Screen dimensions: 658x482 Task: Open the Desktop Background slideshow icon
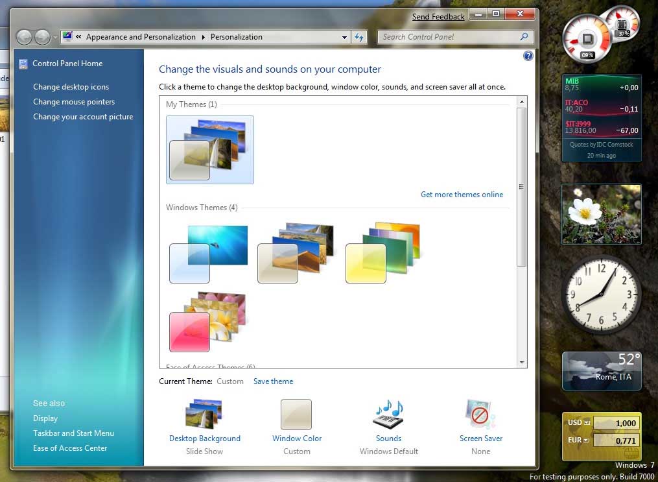204,415
